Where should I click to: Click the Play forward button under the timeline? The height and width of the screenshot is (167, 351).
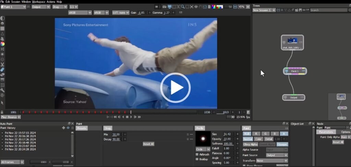pyautogui.click(x=131, y=117)
